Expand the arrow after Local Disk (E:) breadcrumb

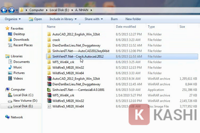click(x=72, y=10)
